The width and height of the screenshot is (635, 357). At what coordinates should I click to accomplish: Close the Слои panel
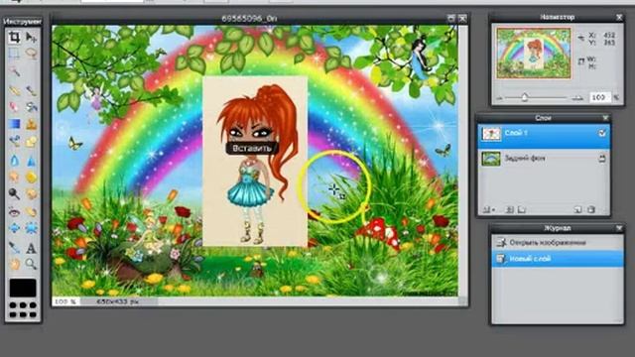click(605, 118)
